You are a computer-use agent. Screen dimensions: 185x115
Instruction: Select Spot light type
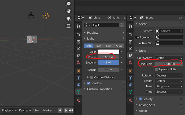click(x=109, y=46)
